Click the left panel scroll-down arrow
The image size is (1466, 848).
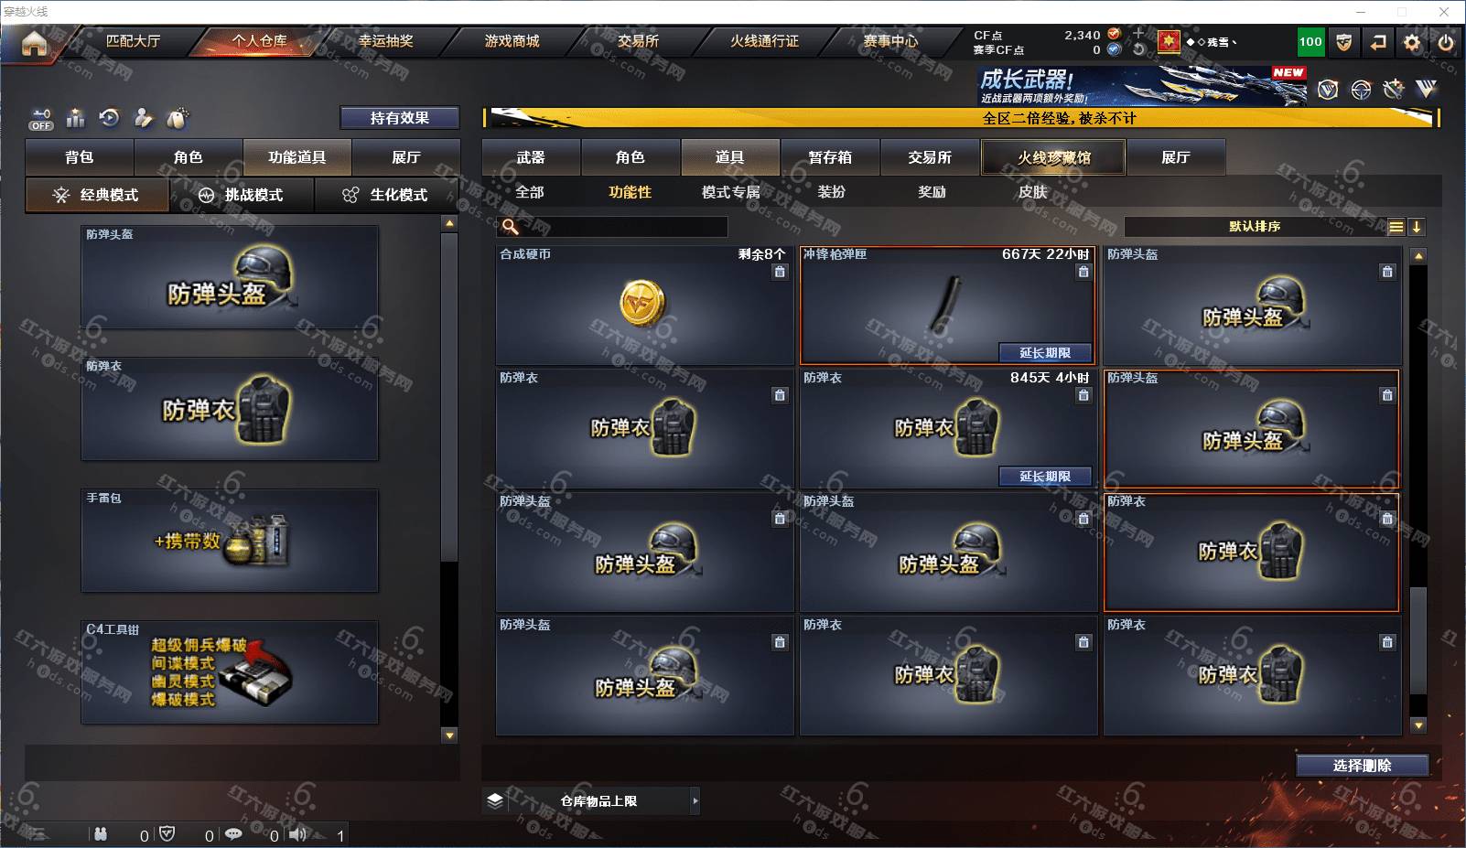click(x=449, y=735)
